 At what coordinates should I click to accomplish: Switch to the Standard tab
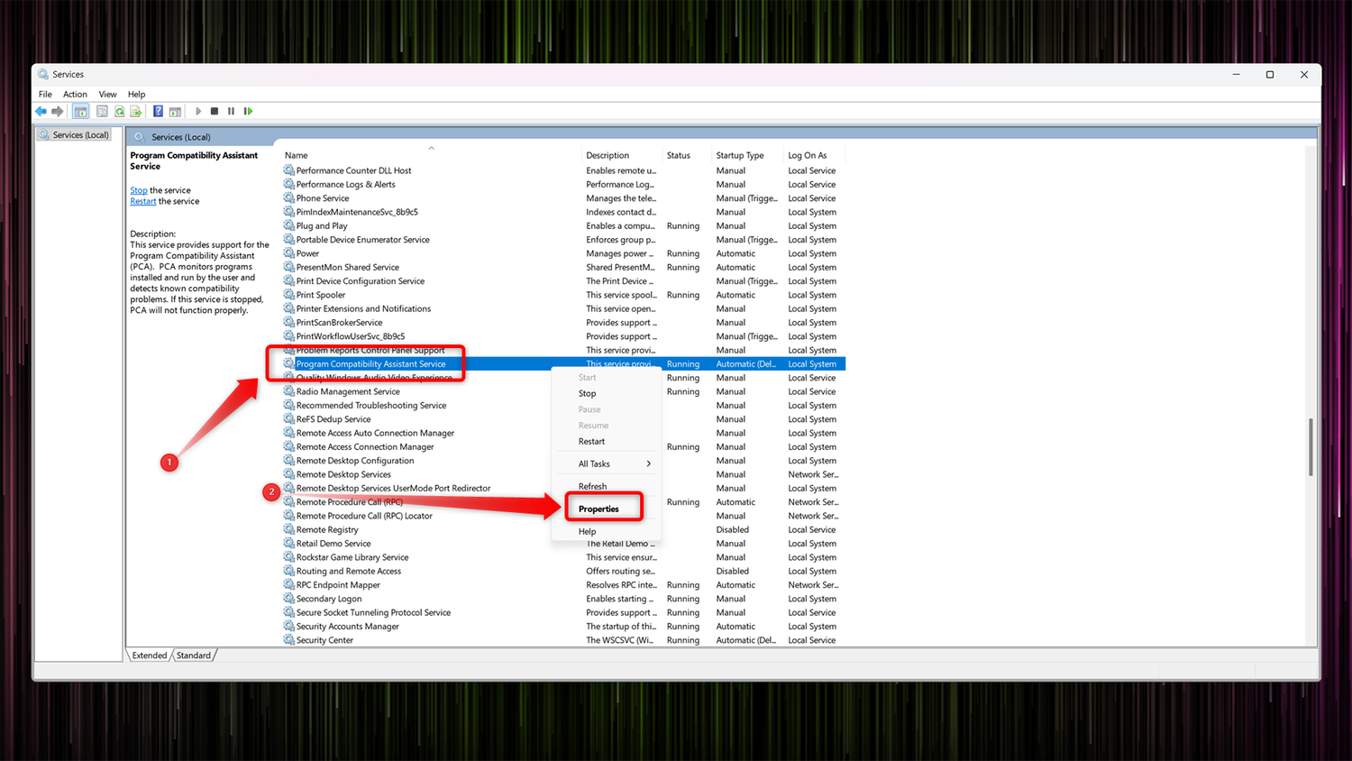[x=194, y=656]
